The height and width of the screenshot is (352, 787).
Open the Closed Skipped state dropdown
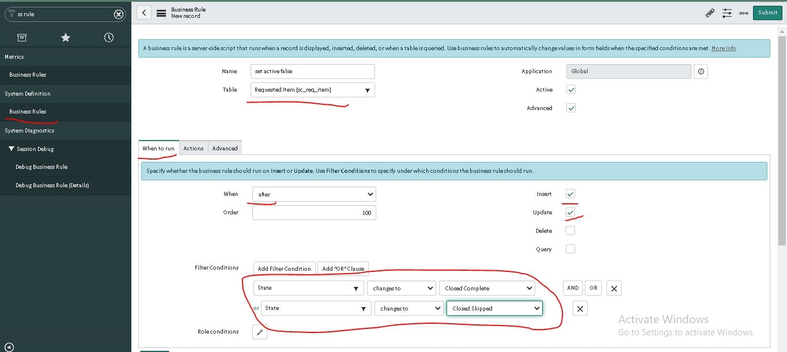pyautogui.click(x=494, y=308)
